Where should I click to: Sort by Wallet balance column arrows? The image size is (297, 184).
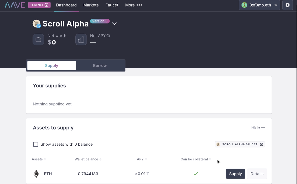coord(100,159)
